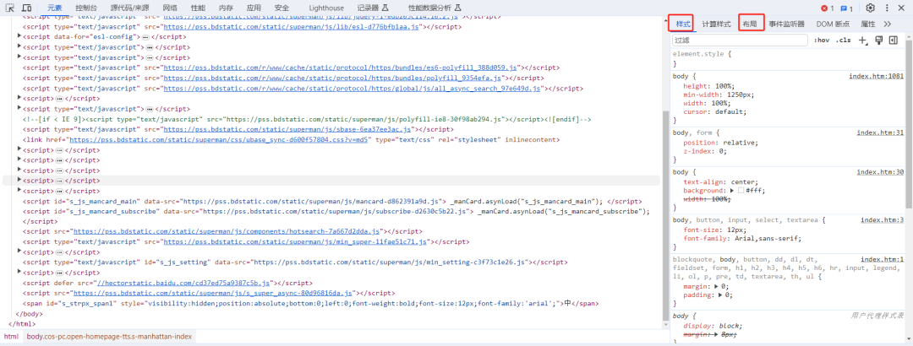
Task: Open the 布局 pane tab
Action: click(x=750, y=24)
